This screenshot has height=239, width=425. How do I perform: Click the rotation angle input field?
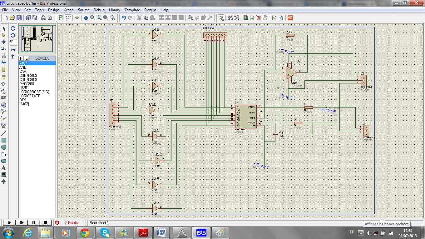(13, 41)
